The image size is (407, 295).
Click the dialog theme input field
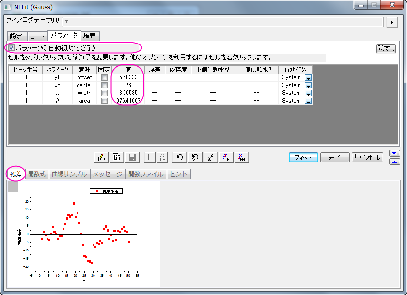(x=222, y=22)
